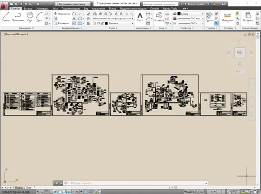The width and height of the screenshot is (261, 194).
Task: Activate the large Текст annotation tool
Action: click(x=140, y=17)
